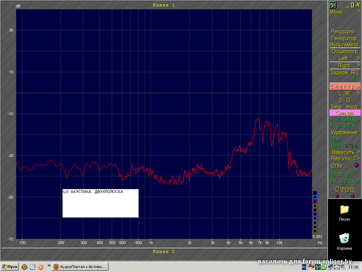This screenshot has width=362, height=272.
Task: Expand the Left channel submenu
Action: point(344,58)
